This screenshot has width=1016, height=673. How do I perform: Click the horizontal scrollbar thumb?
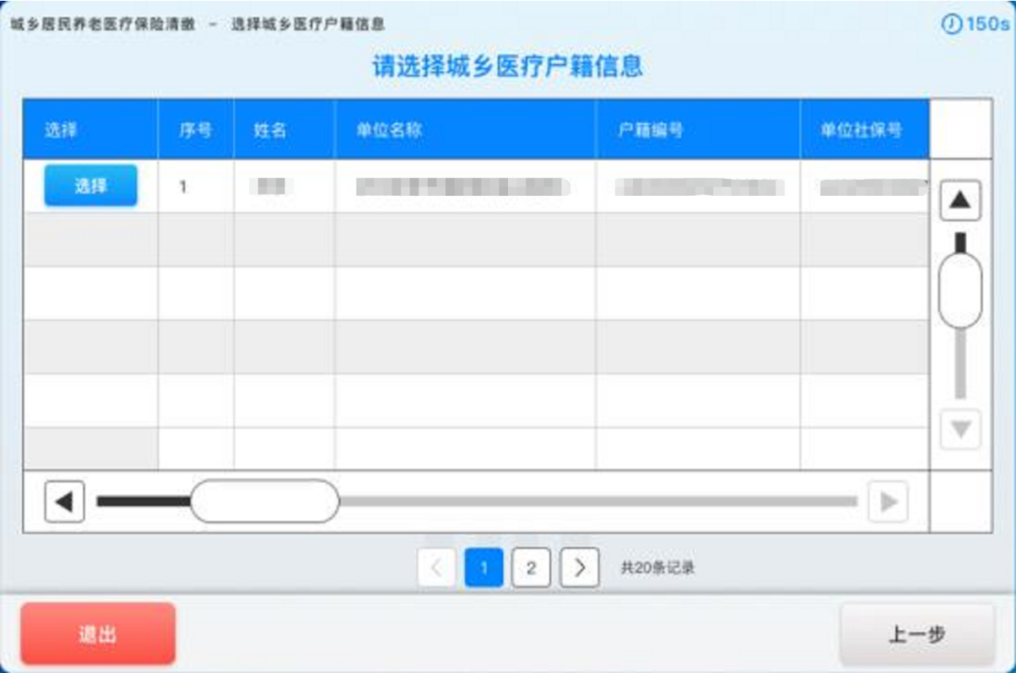point(266,501)
